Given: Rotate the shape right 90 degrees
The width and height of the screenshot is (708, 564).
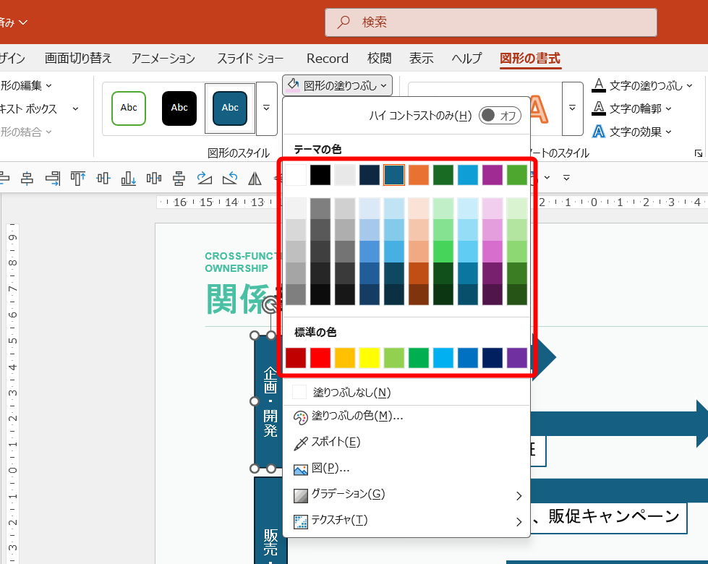Looking at the screenshot, I should pos(204,178).
